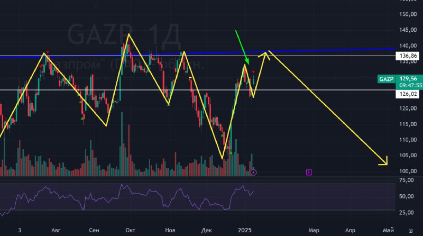Click the 110,00 price axis label
Viewport: 423px width, 236px height.
click(x=408, y=140)
